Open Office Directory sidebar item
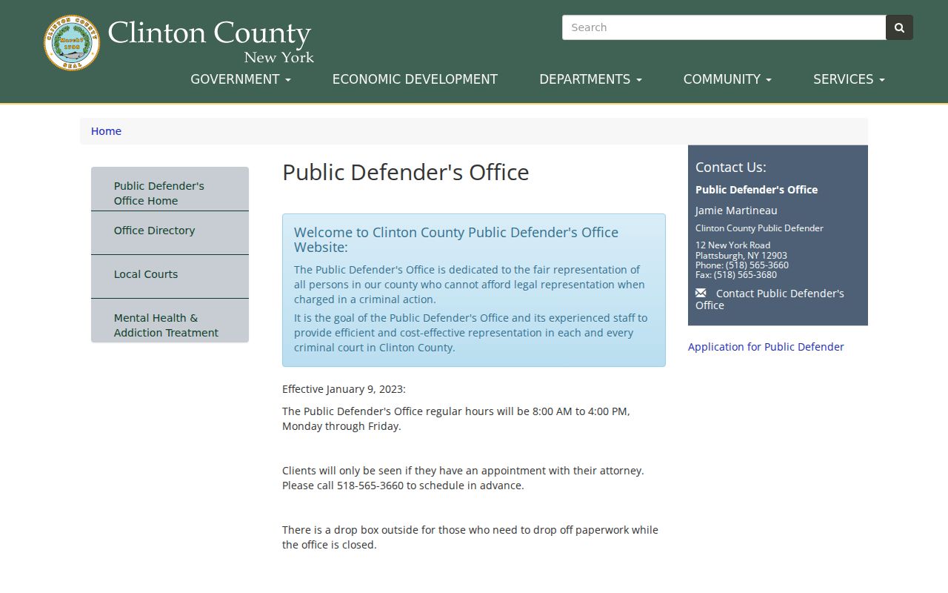Image resolution: width=948 pixels, height=593 pixels. coord(170,233)
